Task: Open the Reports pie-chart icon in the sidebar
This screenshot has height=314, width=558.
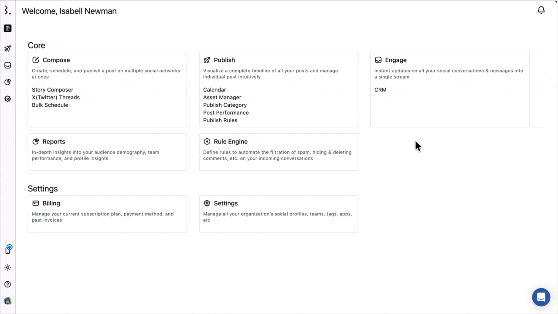Action: [x=7, y=82]
